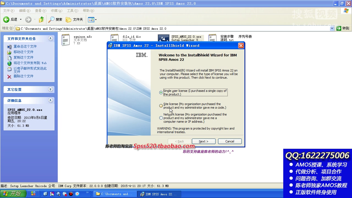Click the Up folder icon in toolbar
Screen dimensions: 352x198
pos(42,20)
